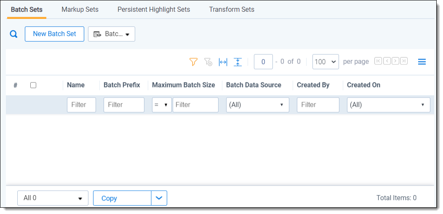This screenshot has width=443, height=214.
Task: Click the reset column widths icon
Action: 223,62
